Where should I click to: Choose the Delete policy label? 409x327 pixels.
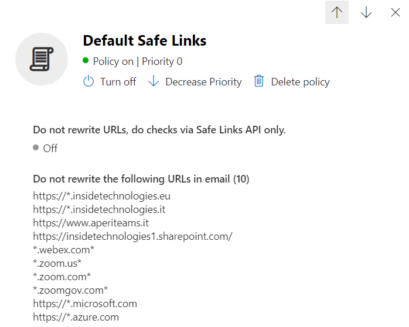coord(300,82)
